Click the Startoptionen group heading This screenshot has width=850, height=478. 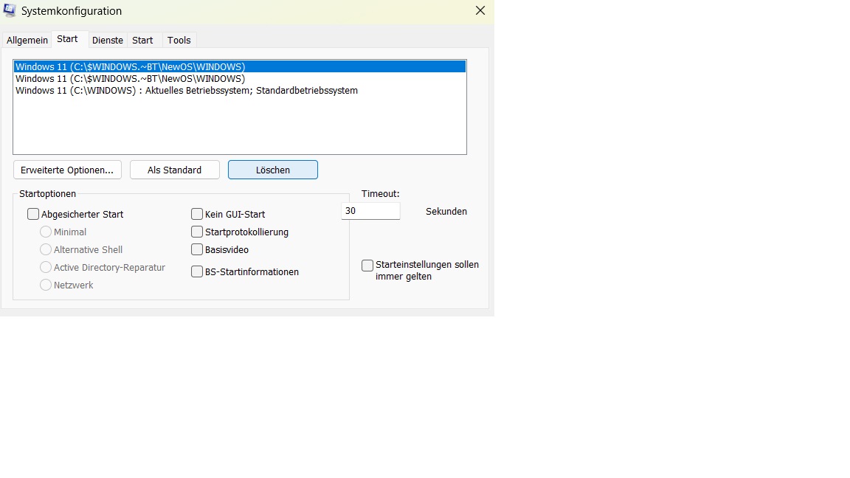tap(48, 193)
